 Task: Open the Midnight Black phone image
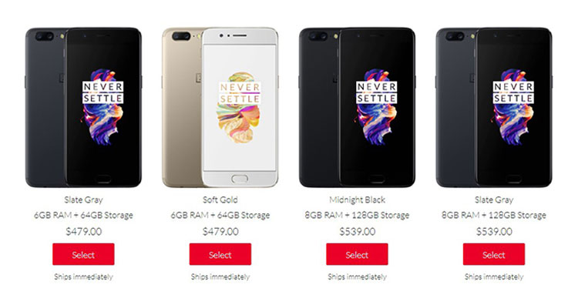coord(357,107)
